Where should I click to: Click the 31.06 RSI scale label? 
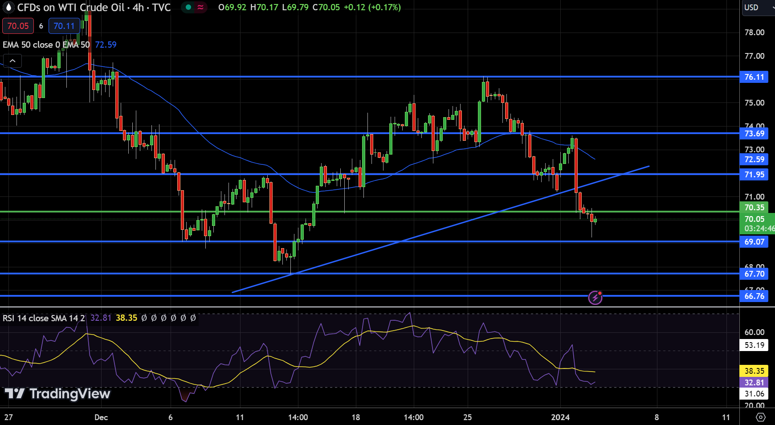pos(754,394)
